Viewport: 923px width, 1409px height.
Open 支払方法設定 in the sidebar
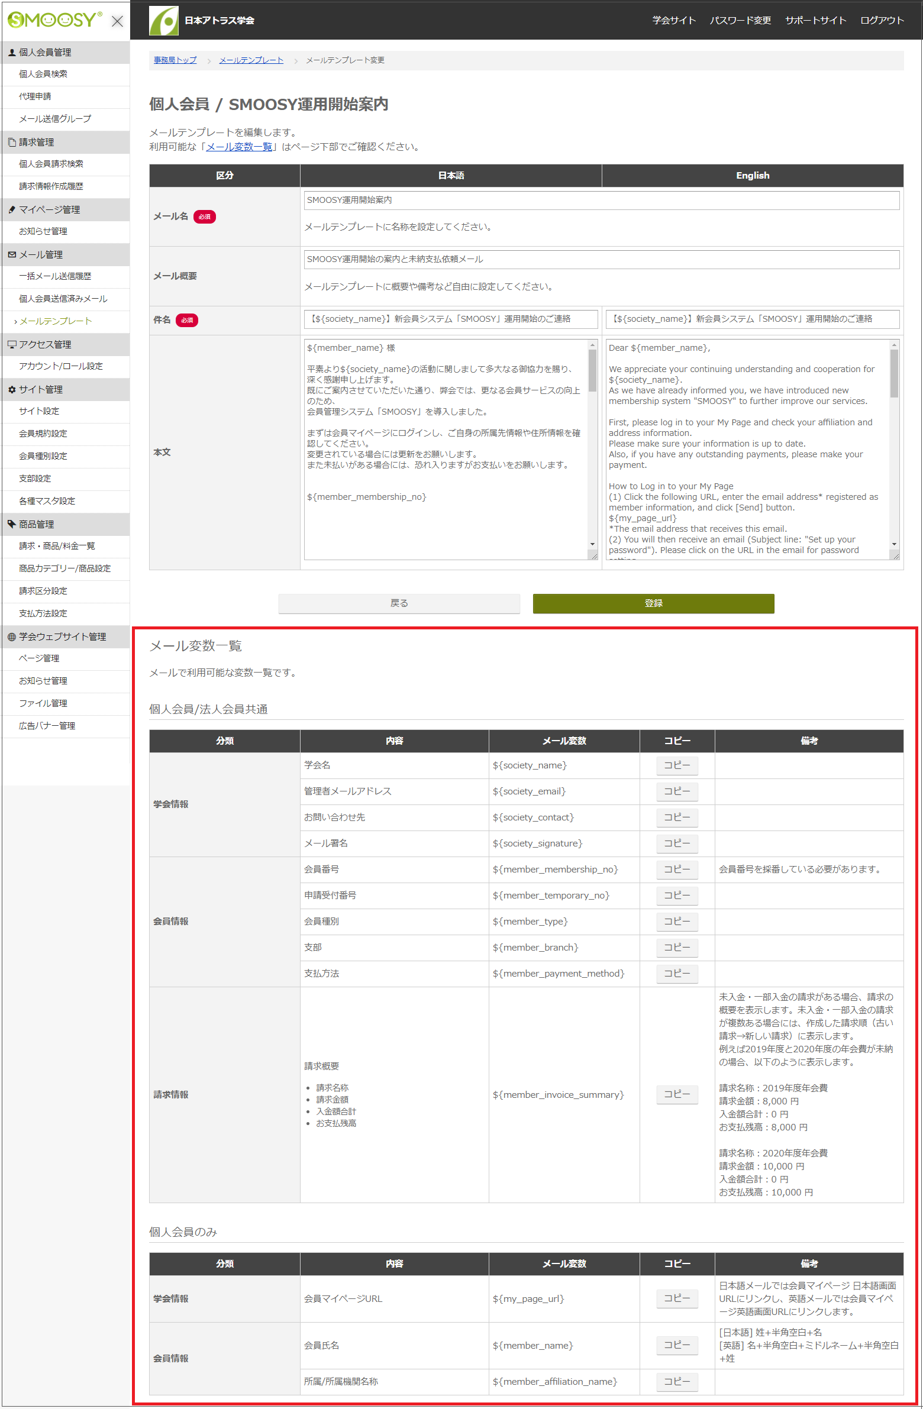coord(43,614)
